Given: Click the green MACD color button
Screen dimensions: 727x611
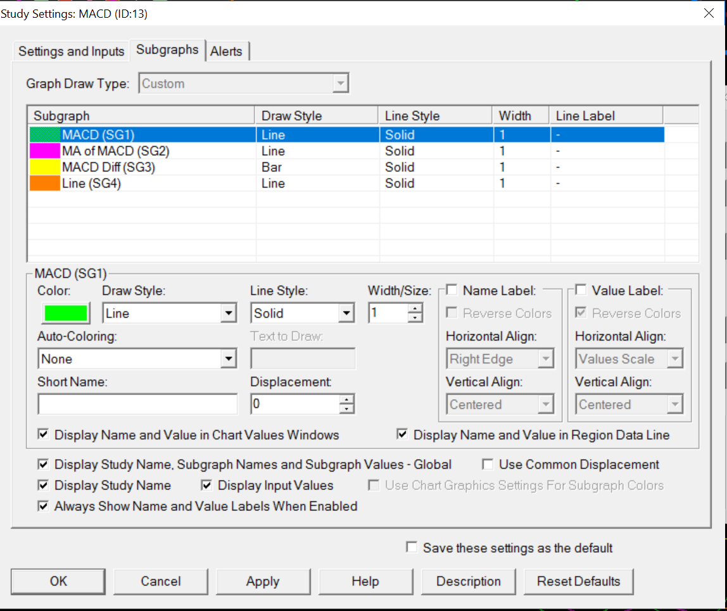Looking at the screenshot, I should point(65,313).
